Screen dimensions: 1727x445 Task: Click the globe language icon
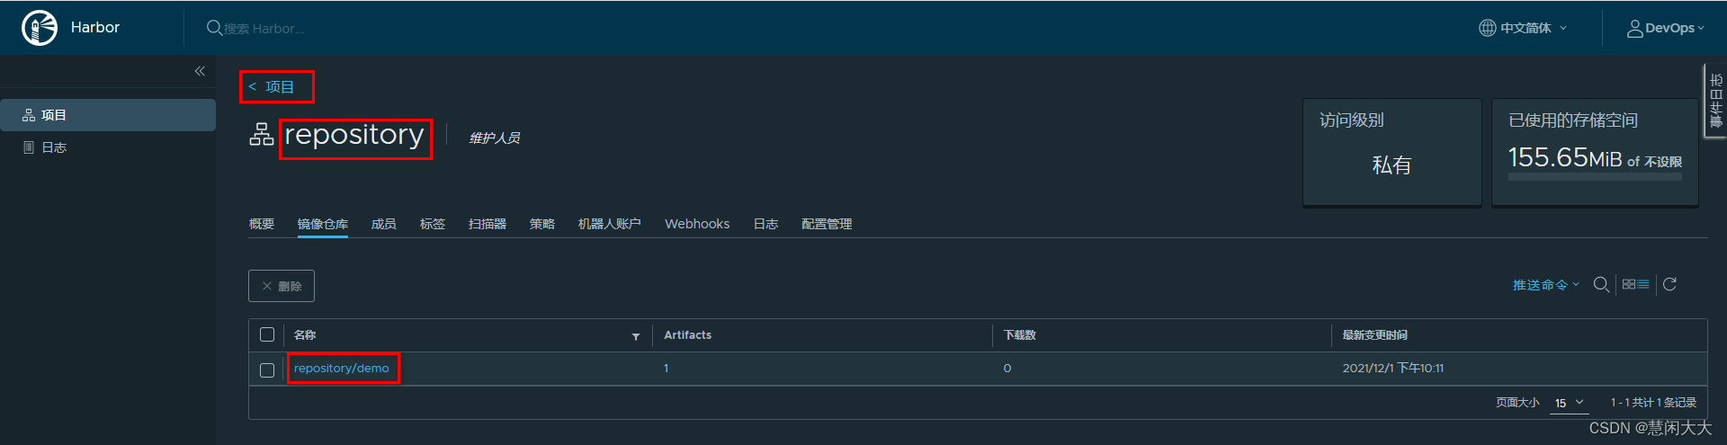point(1488,28)
